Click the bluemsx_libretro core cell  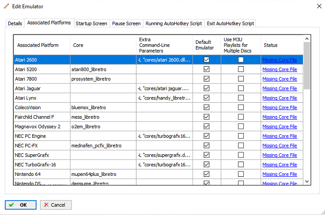pyautogui.click(x=103, y=107)
